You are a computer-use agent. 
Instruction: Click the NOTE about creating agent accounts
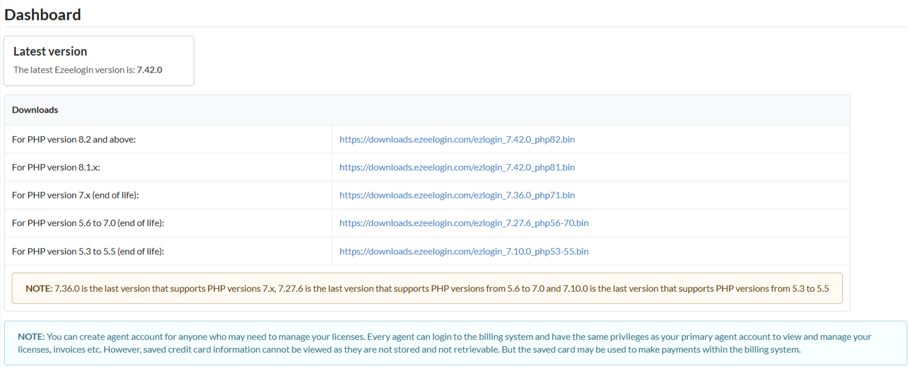(x=456, y=343)
